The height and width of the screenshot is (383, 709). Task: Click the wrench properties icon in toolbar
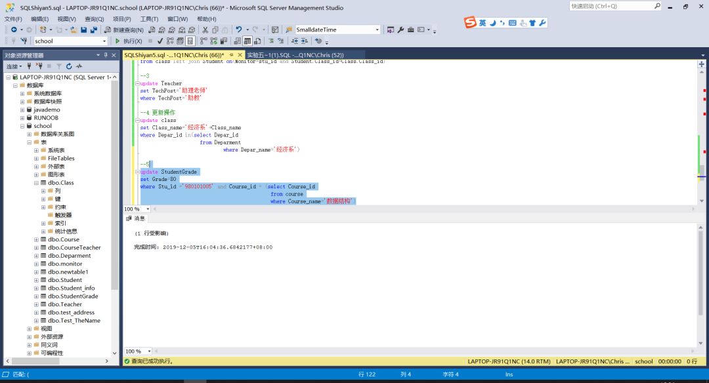pyautogui.click(x=400, y=30)
